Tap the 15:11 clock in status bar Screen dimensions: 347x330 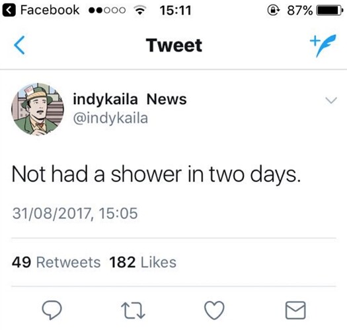[x=176, y=11]
